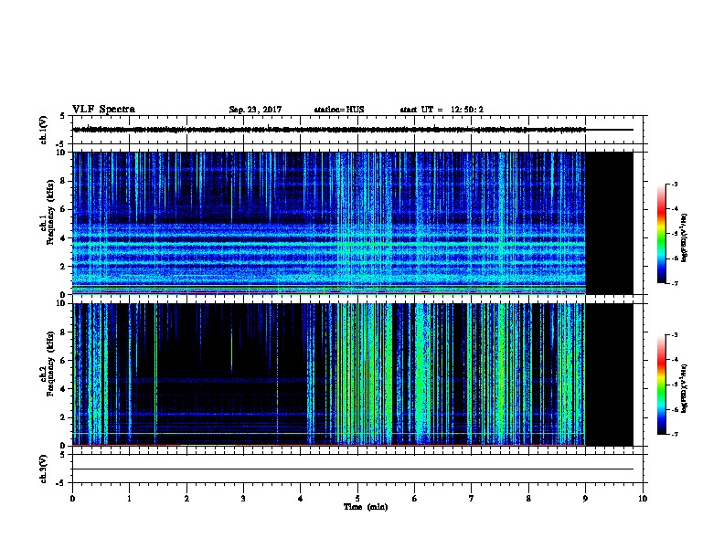Click inside the ch.2 spectrogram panel
The width and height of the screenshot is (724, 559).
pos(329,374)
